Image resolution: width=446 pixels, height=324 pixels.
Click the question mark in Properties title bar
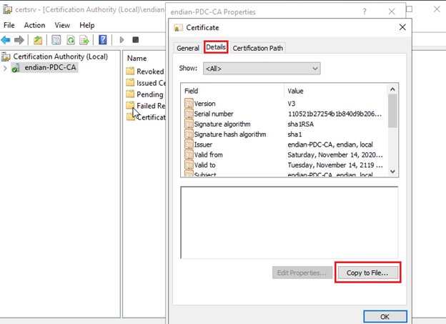(x=365, y=11)
